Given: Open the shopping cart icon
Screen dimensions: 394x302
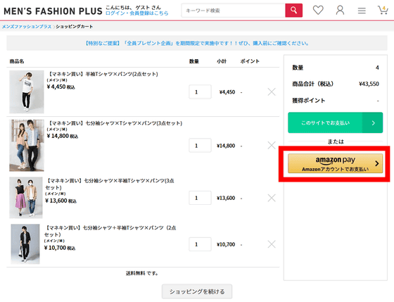Looking at the screenshot, I should 383,10.
